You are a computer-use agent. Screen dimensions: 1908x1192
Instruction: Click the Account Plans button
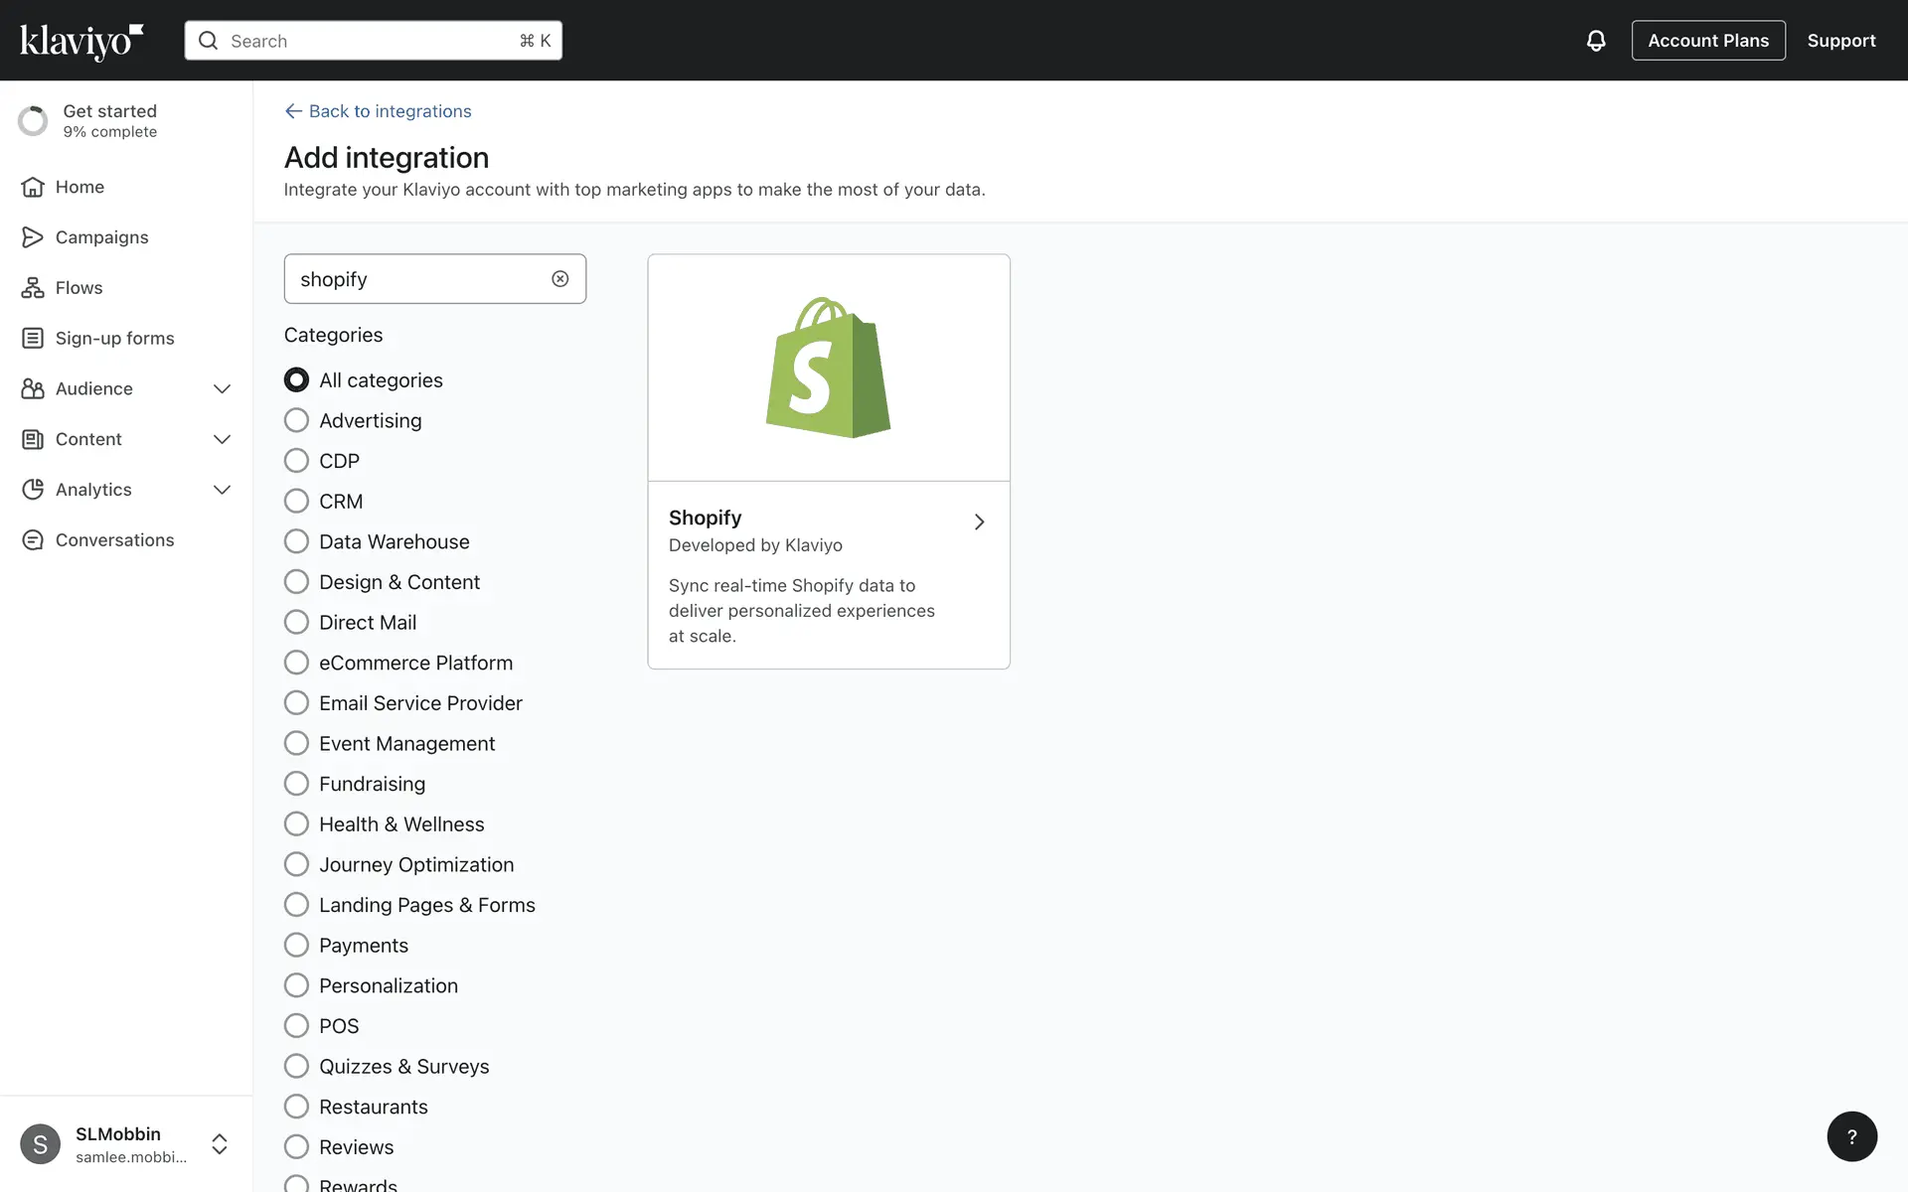coord(1707,41)
